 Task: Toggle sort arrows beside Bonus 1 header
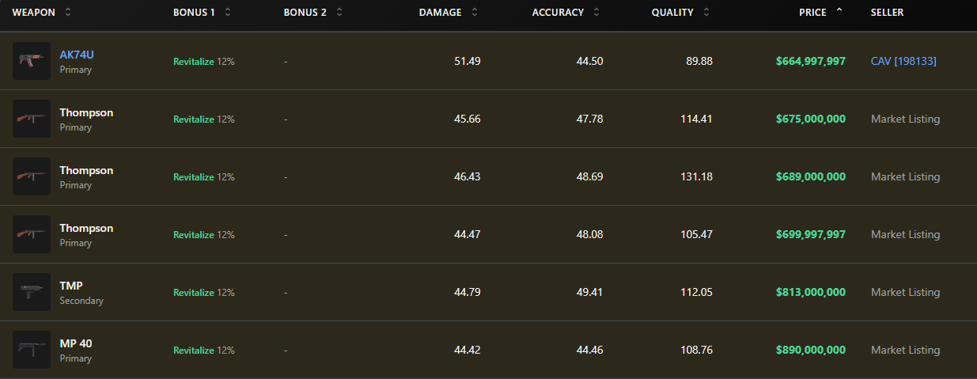pos(228,13)
